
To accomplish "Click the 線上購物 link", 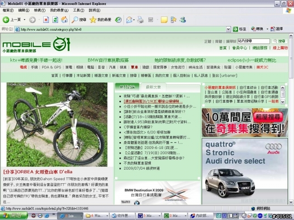I will pos(280,48).
